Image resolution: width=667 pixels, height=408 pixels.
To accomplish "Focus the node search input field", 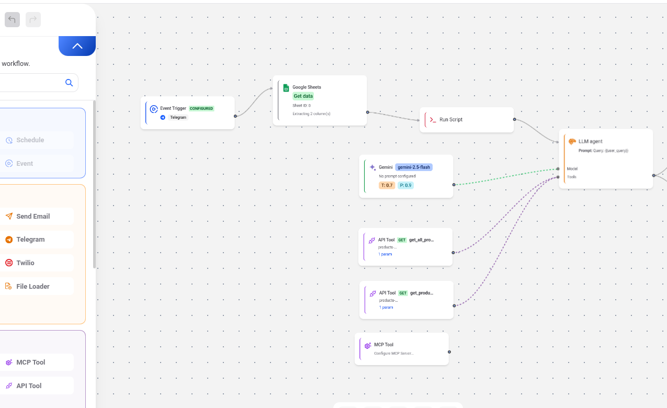I will (31, 83).
